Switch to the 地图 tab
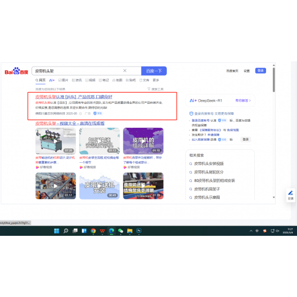297x297 pixels. (117, 80)
